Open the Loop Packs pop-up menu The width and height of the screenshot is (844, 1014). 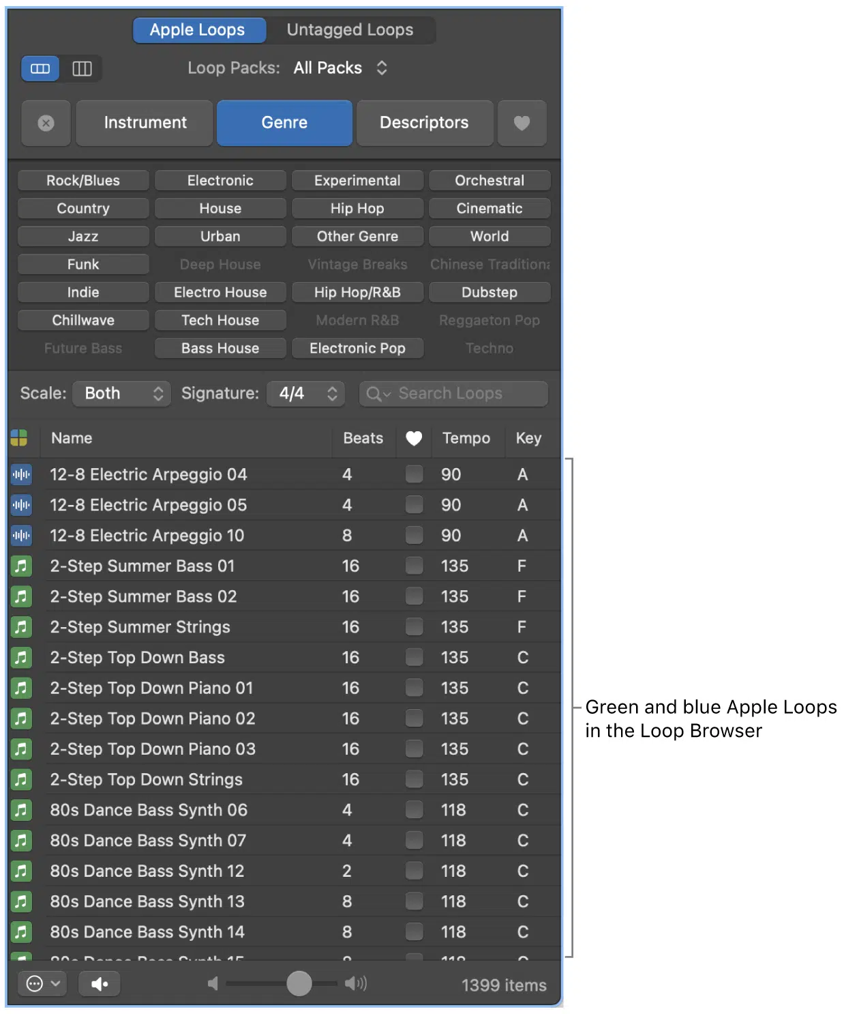coord(340,68)
